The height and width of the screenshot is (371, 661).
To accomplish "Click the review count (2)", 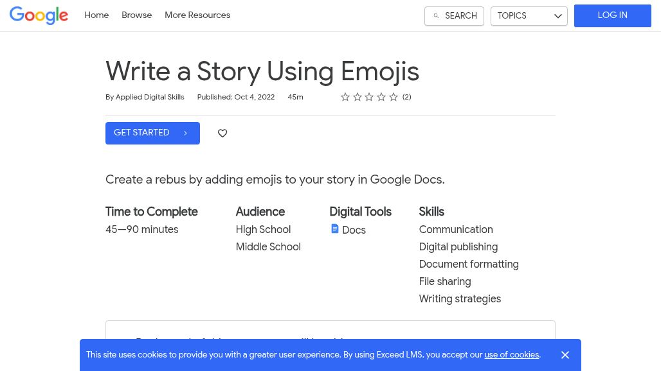I will pyautogui.click(x=406, y=98).
